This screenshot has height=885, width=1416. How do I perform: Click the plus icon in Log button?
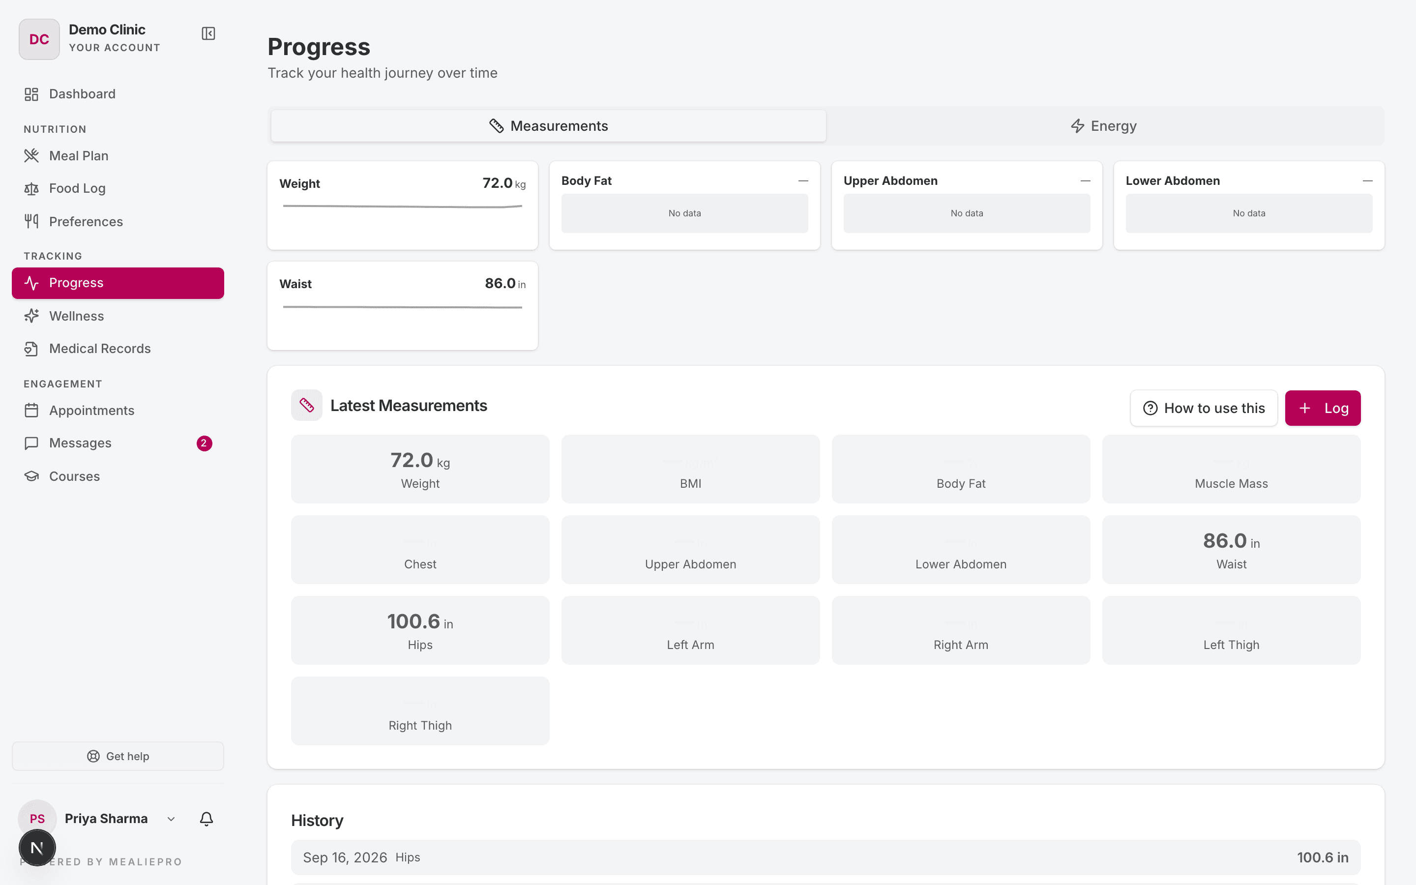tap(1305, 408)
